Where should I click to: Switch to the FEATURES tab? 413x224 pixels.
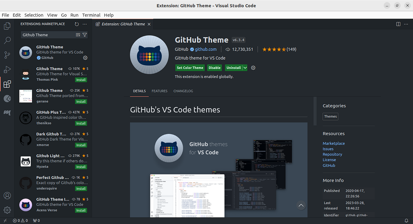(159, 91)
